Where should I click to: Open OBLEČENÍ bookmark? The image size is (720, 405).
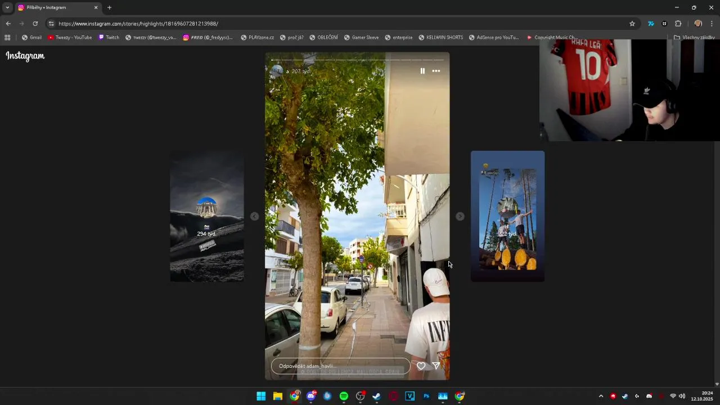coord(323,38)
